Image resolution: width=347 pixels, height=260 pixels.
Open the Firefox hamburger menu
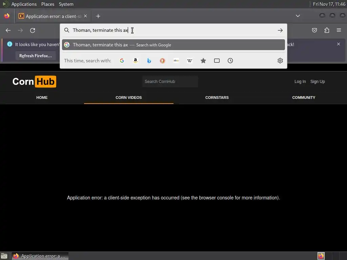(x=339, y=30)
